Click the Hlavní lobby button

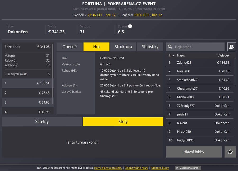[x=194, y=152]
